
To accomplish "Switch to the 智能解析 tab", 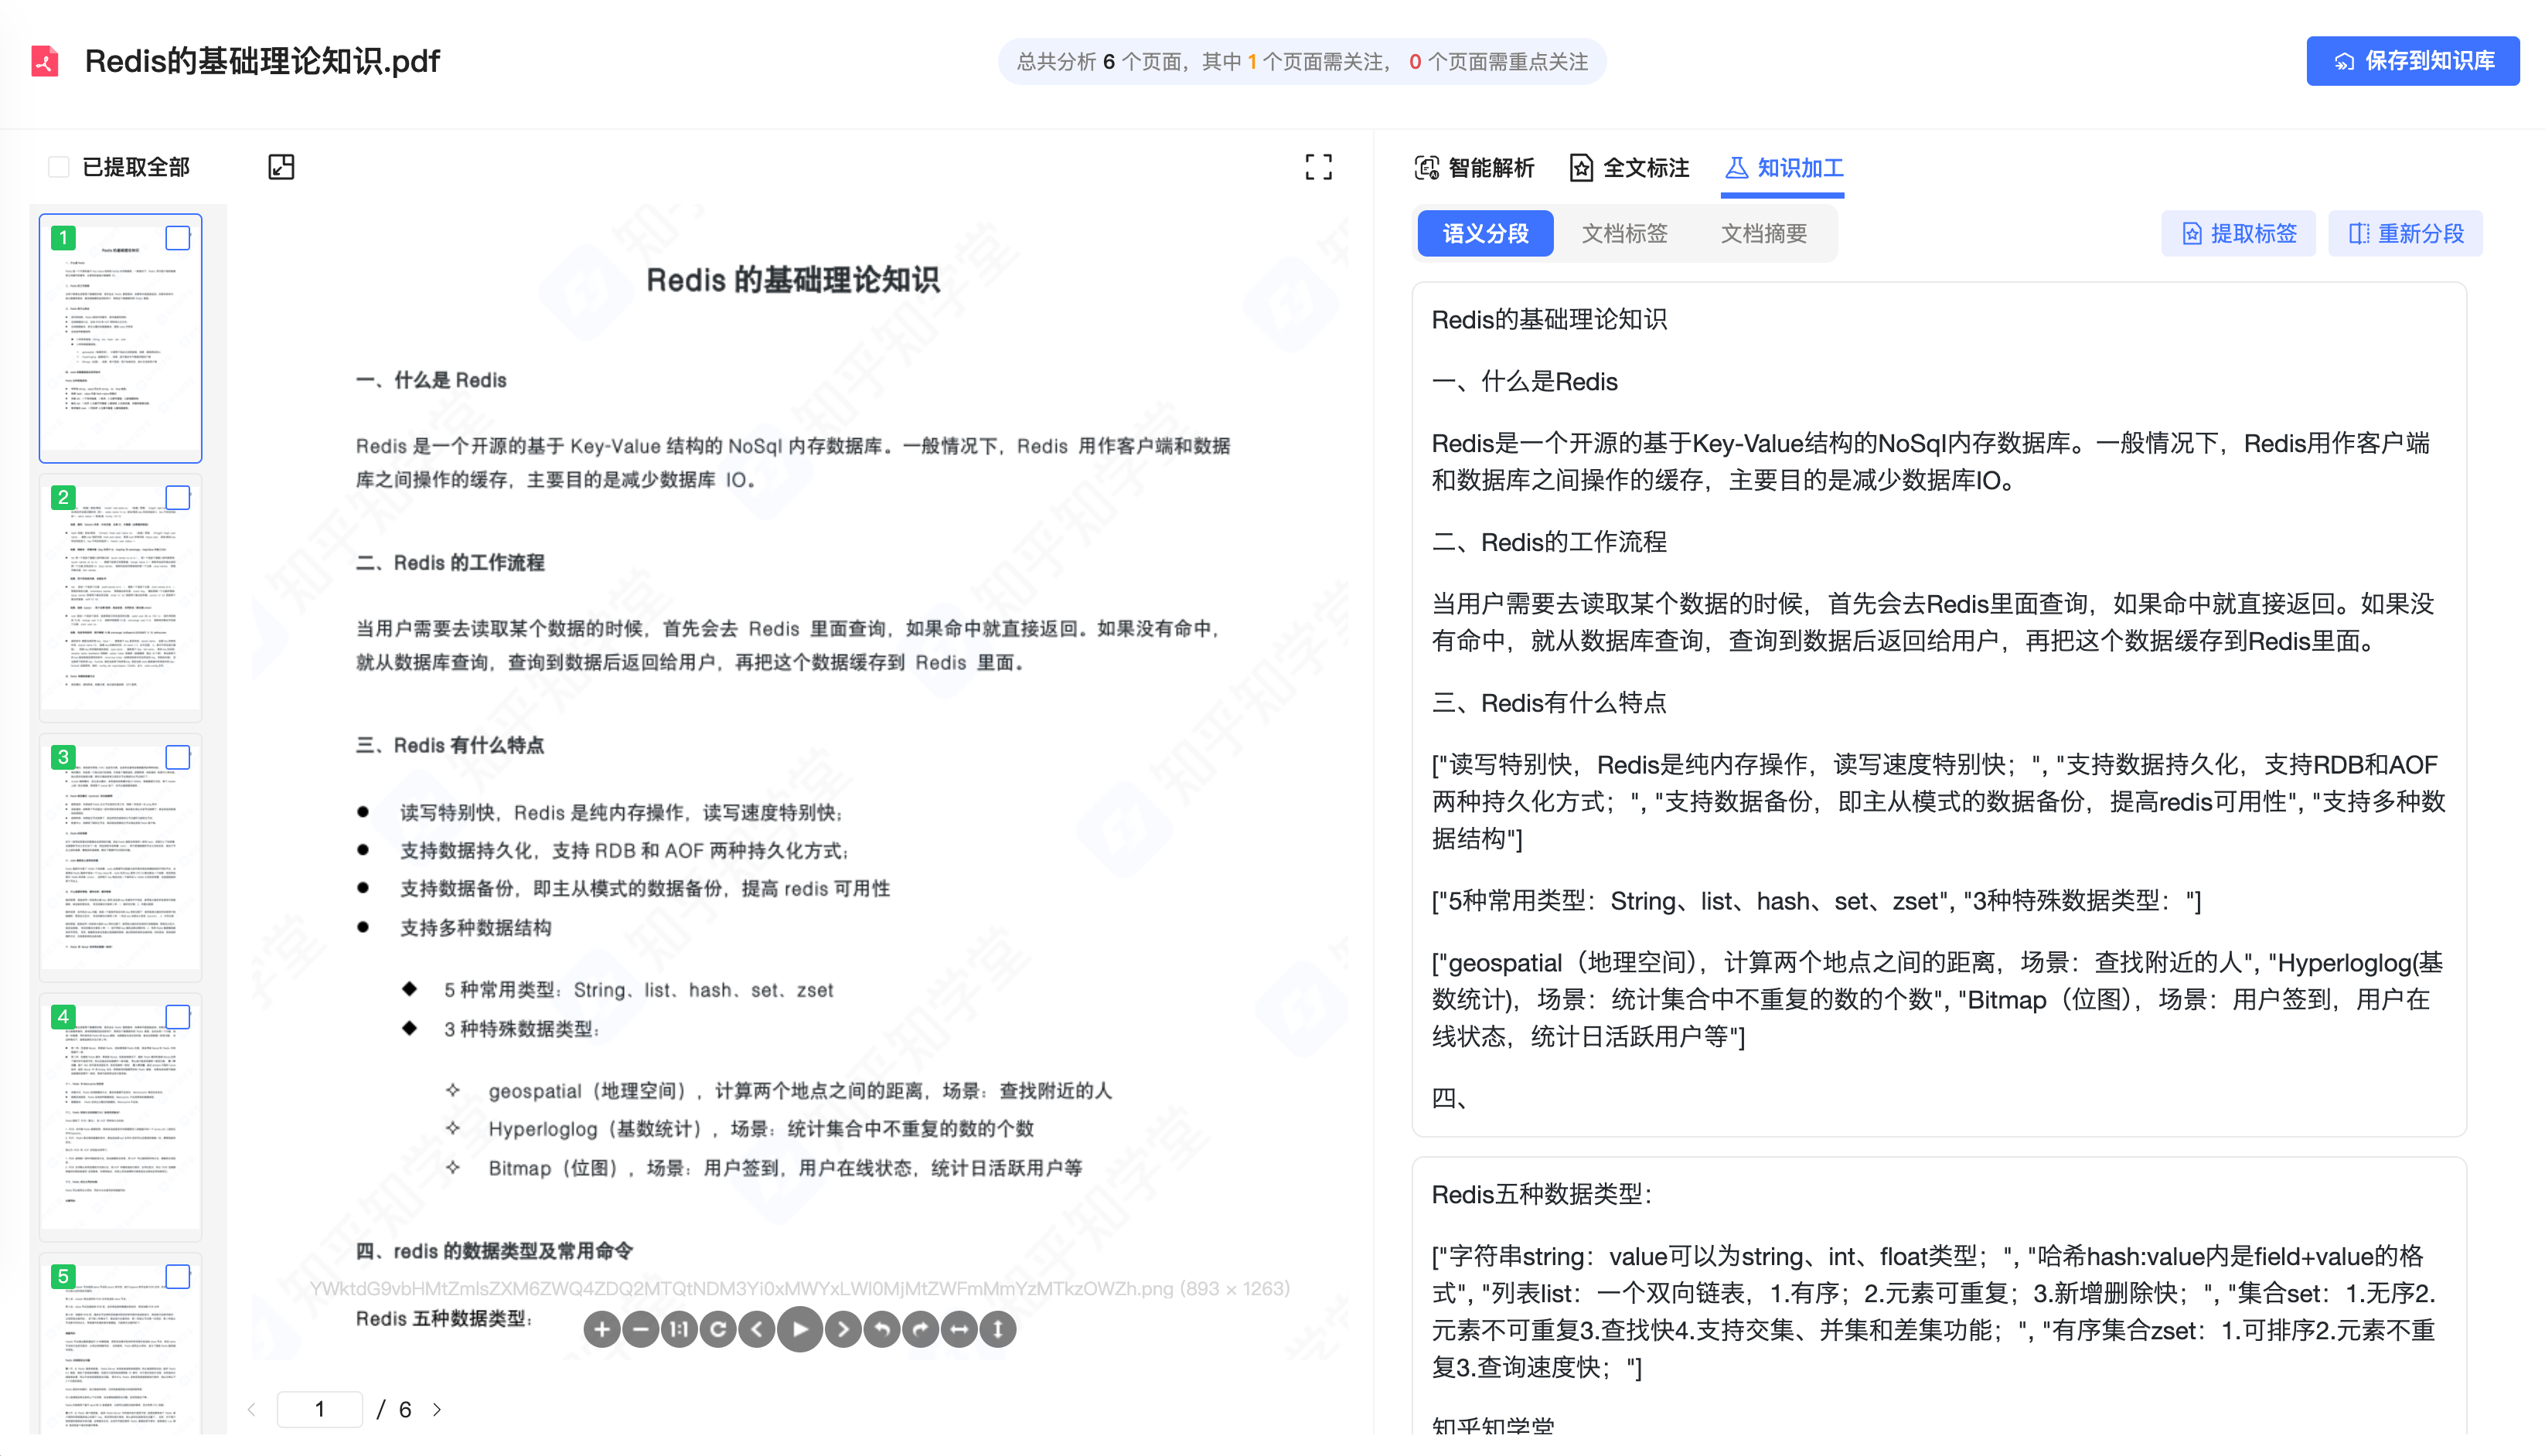I will pos(1474,168).
